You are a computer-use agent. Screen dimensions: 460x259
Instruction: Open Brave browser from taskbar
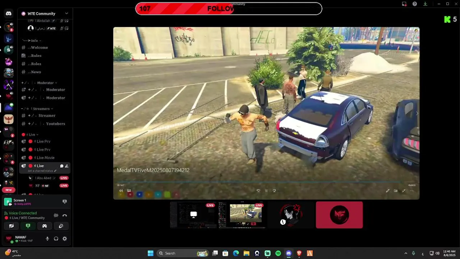[299, 253]
